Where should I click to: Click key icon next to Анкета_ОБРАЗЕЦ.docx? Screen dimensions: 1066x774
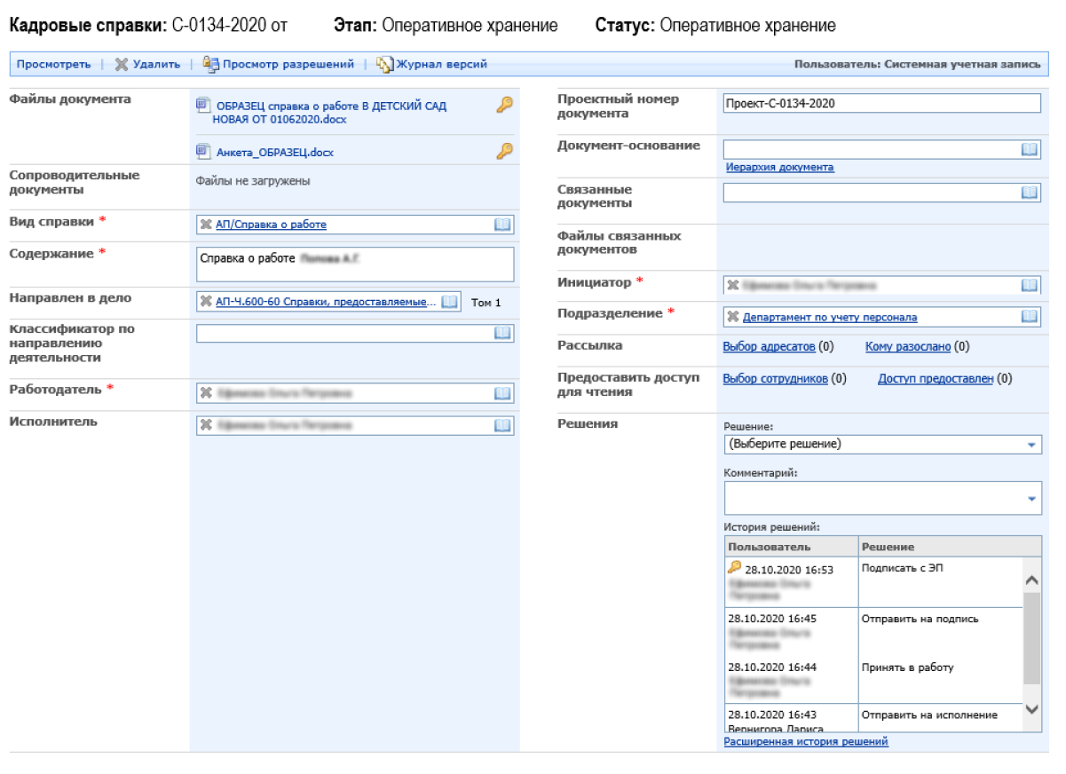(504, 152)
